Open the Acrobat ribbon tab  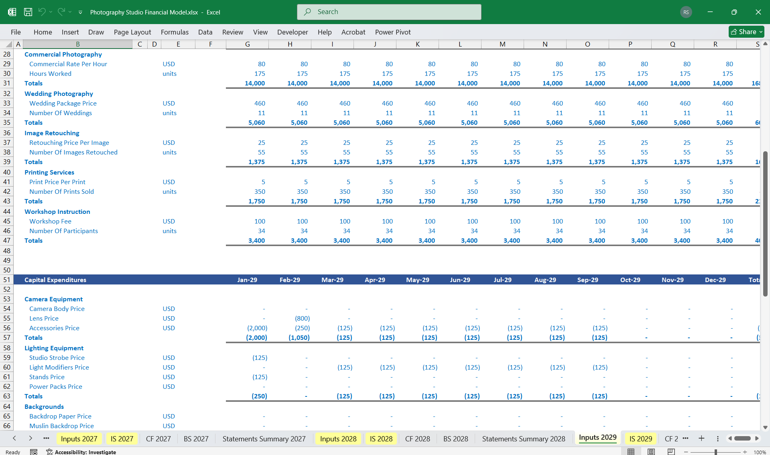coord(353,32)
